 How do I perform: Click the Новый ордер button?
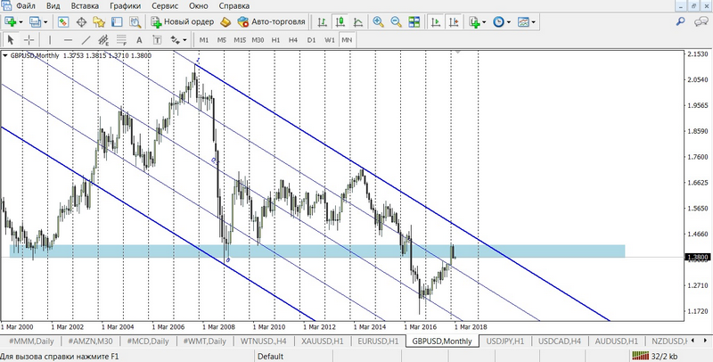pyautogui.click(x=183, y=21)
